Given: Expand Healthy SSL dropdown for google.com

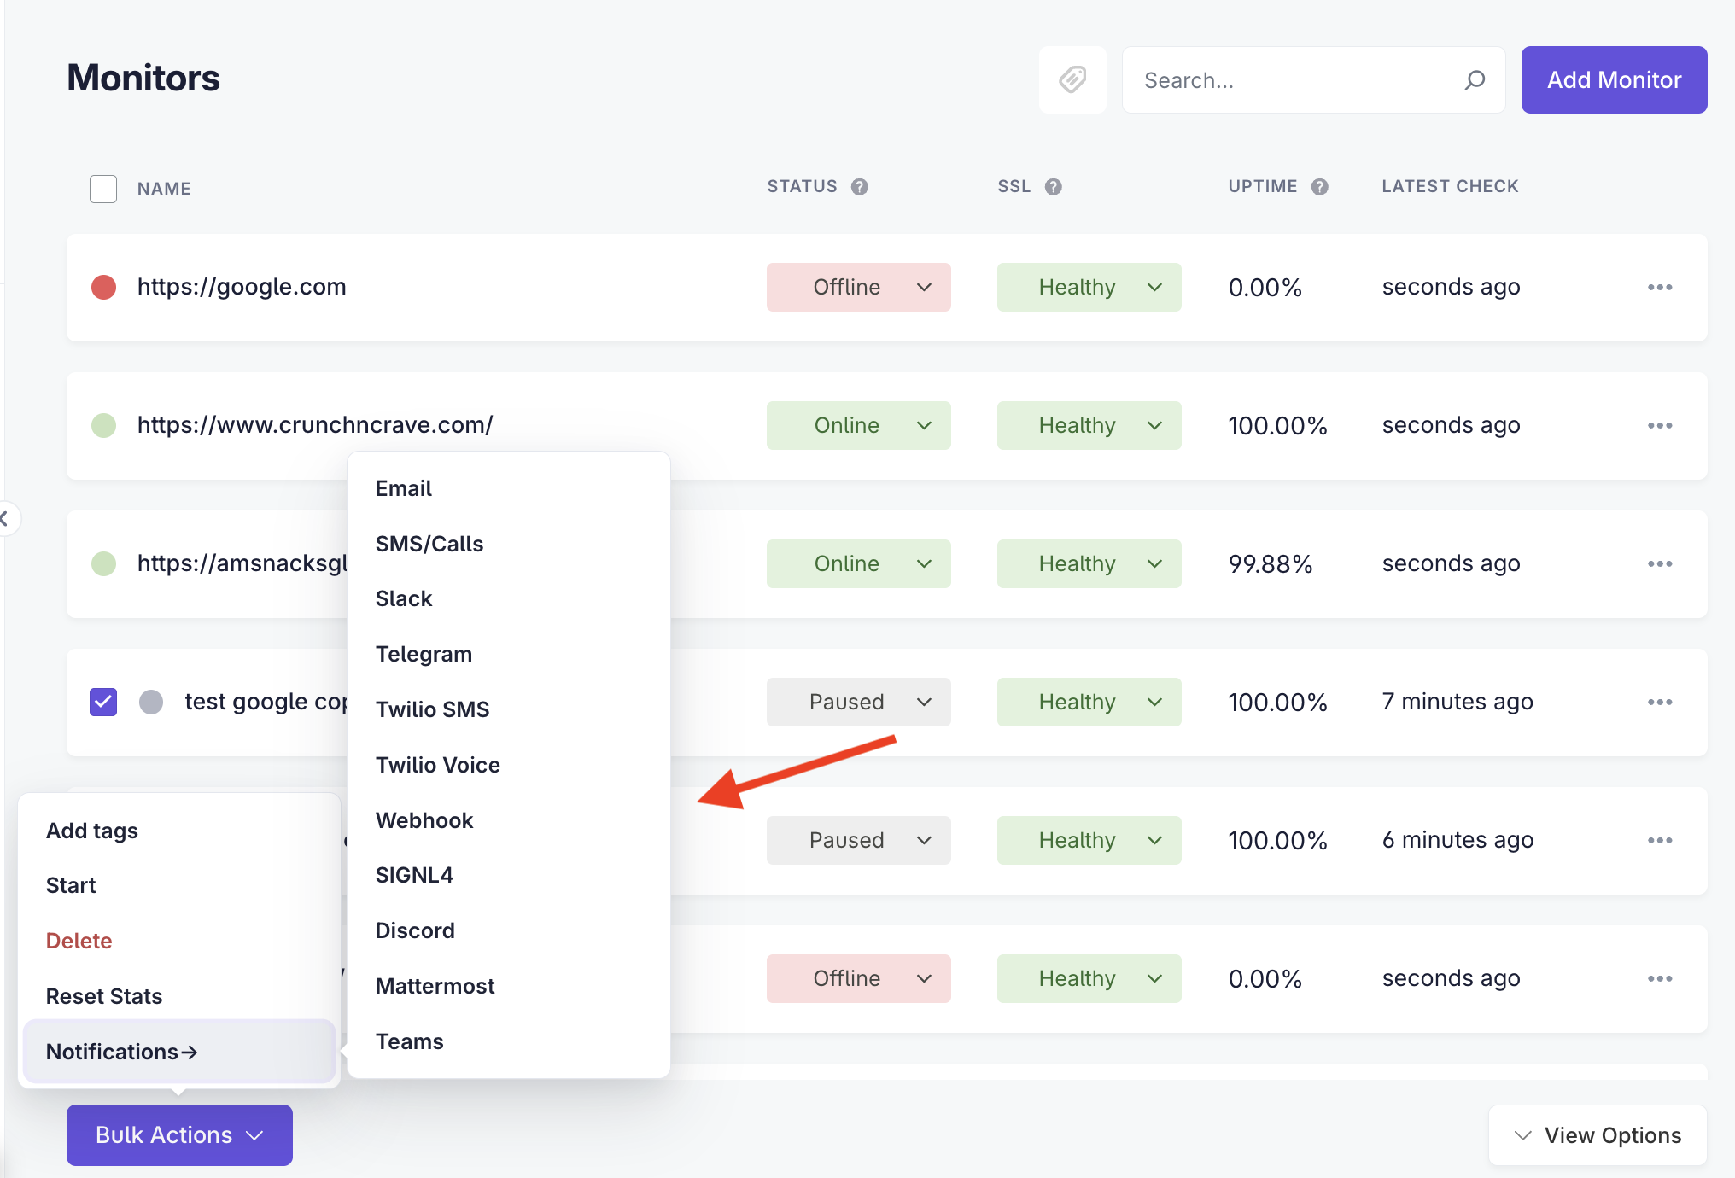Looking at the screenshot, I should (1089, 288).
